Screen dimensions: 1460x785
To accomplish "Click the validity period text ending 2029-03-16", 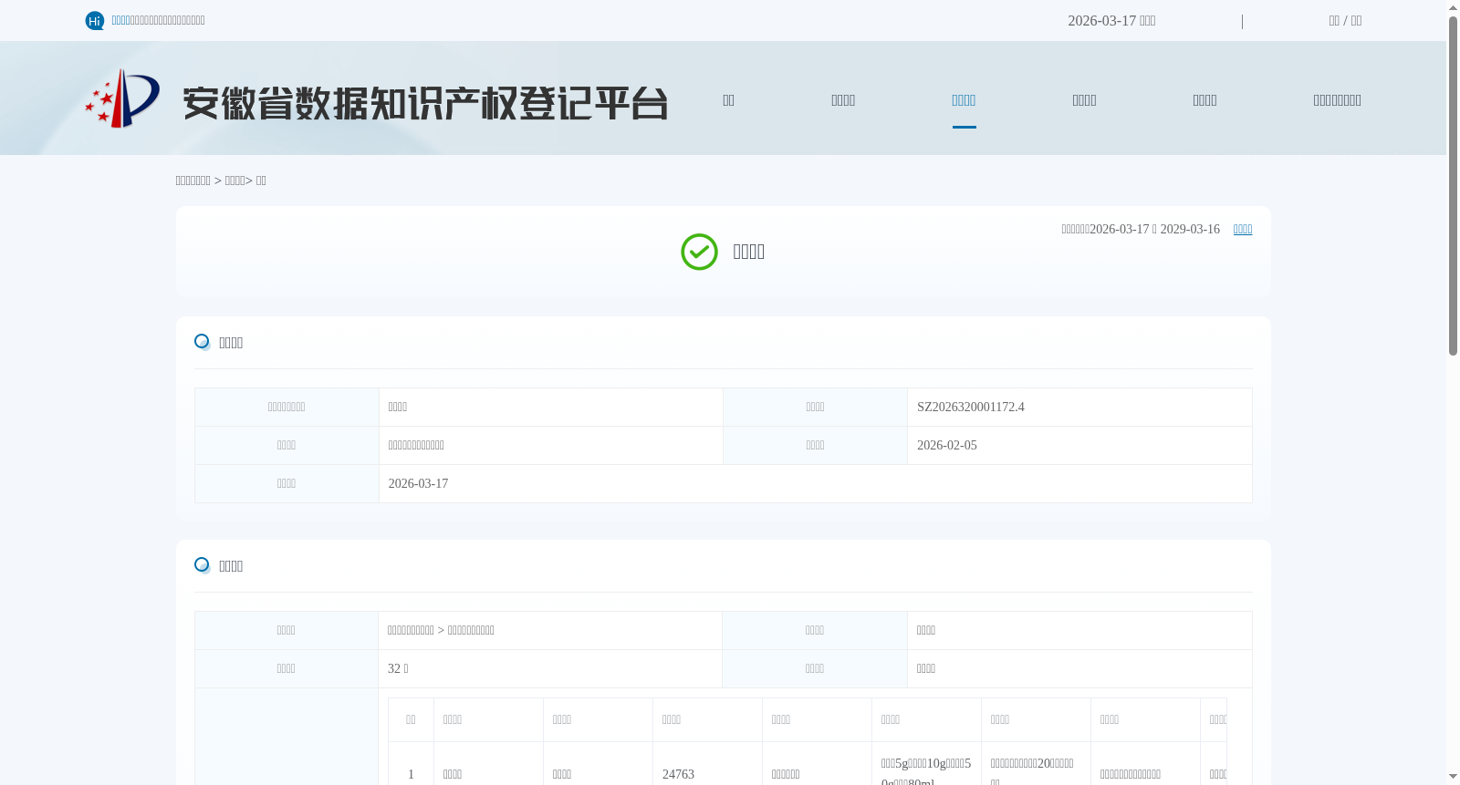I will [x=1141, y=230].
